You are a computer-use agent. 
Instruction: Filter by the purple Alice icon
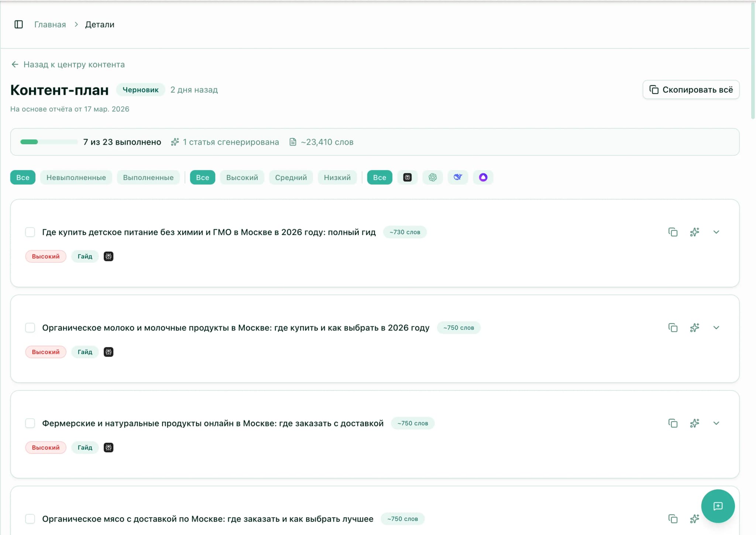(x=483, y=177)
